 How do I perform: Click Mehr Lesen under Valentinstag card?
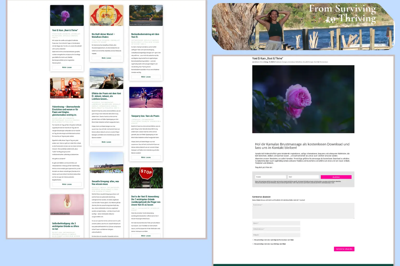67,184
